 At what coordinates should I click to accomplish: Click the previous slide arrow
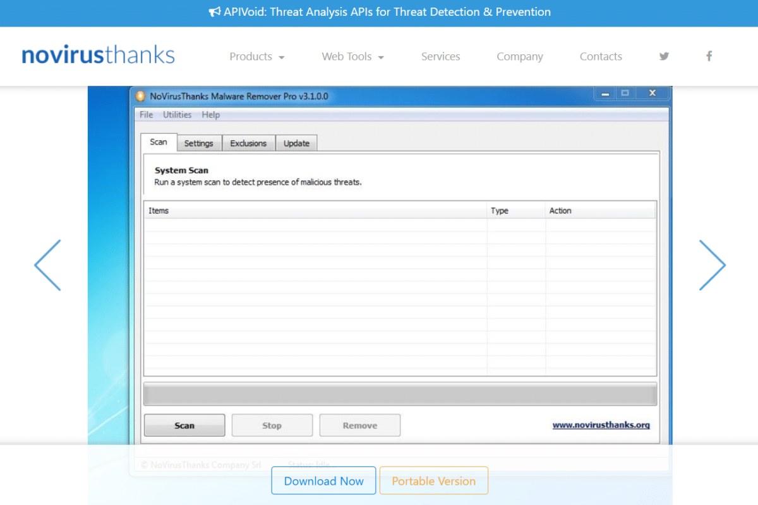click(47, 265)
